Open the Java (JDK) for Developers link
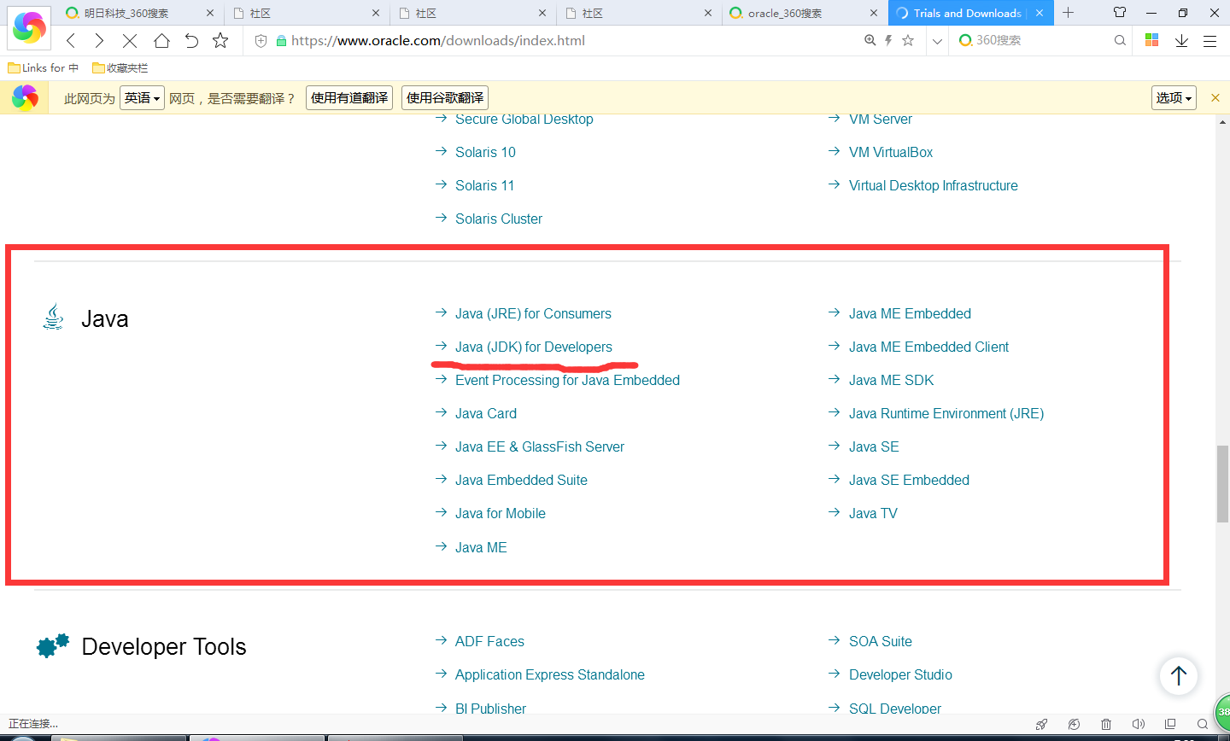Image resolution: width=1230 pixels, height=741 pixels. point(534,347)
